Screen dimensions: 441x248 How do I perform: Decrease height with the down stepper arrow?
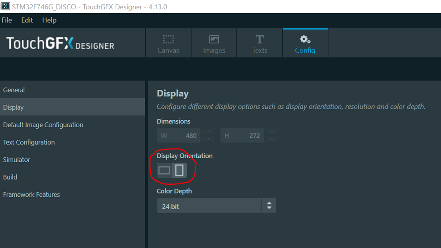pos(271,139)
